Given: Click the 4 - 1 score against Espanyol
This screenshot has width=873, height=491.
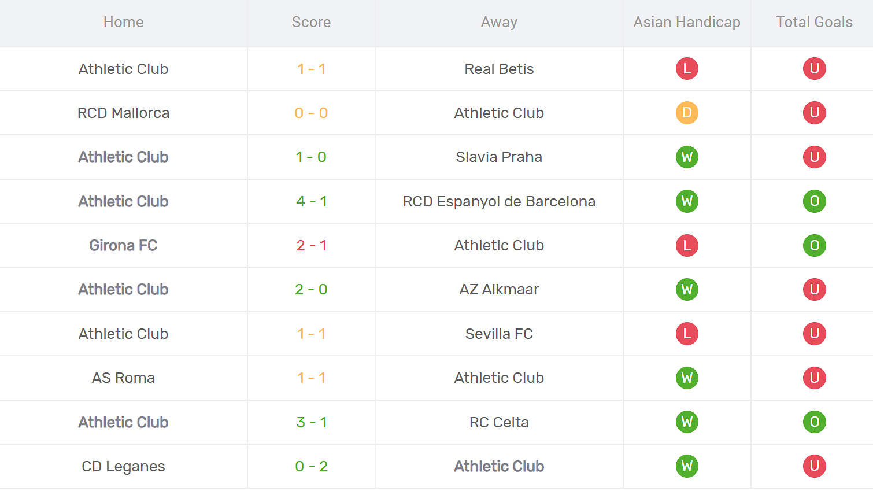Looking at the screenshot, I should (x=311, y=201).
